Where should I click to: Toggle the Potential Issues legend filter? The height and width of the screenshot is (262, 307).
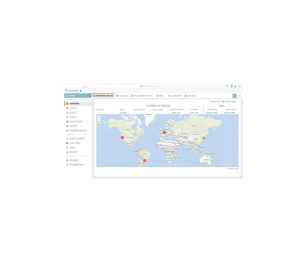229,102
